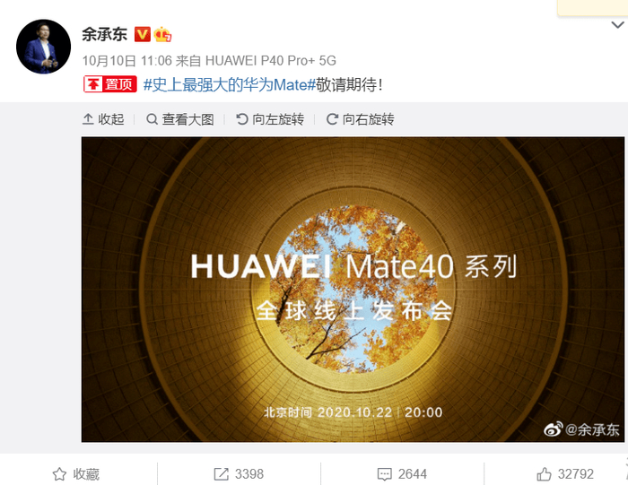This screenshot has height=485, width=628.
Task: Click the HUAWEI Mate40 poster image
Action: point(353,290)
